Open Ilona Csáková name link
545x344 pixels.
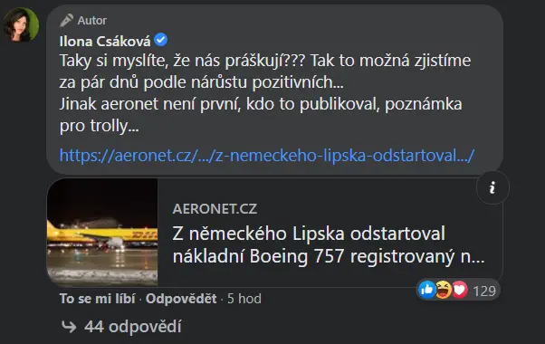click(x=105, y=41)
